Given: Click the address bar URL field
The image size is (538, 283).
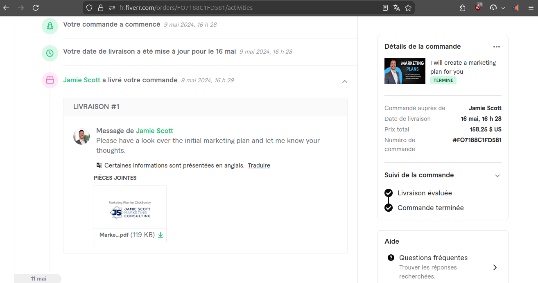Looking at the screenshot, I should click(246, 8).
